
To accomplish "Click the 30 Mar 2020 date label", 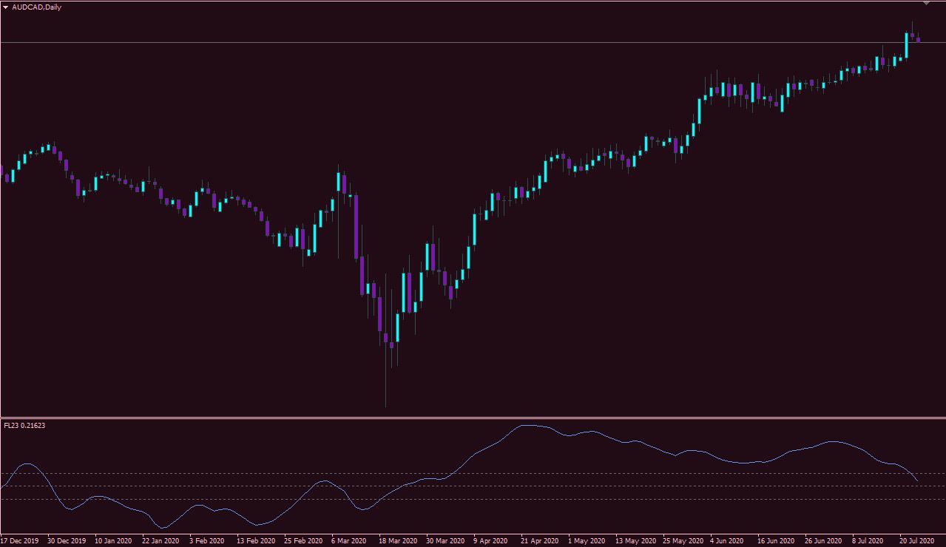I will 445,540.
